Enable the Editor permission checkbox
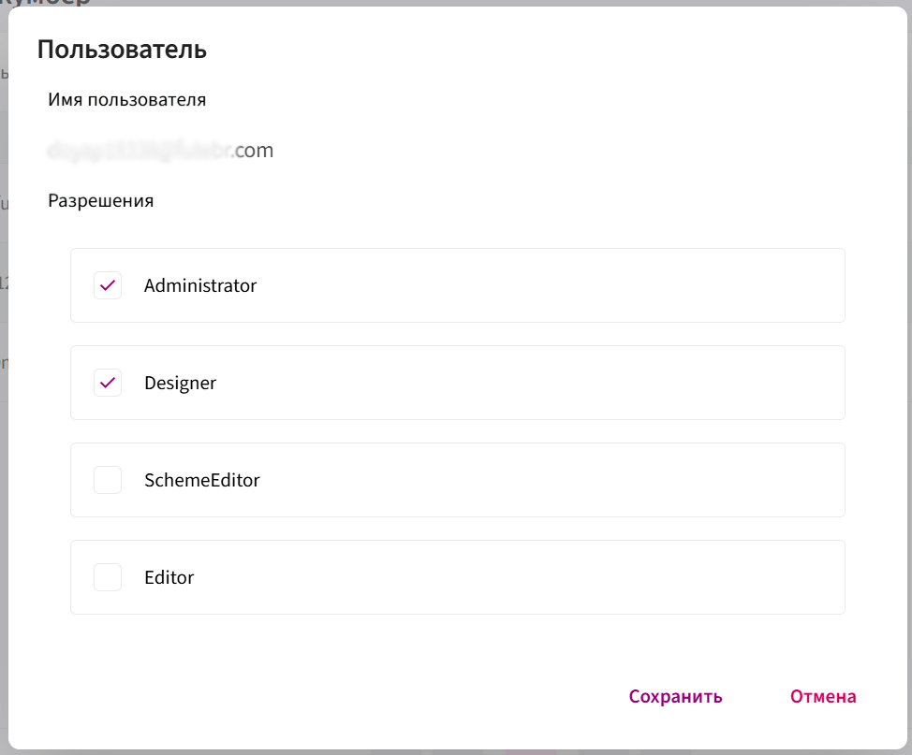 coord(108,577)
